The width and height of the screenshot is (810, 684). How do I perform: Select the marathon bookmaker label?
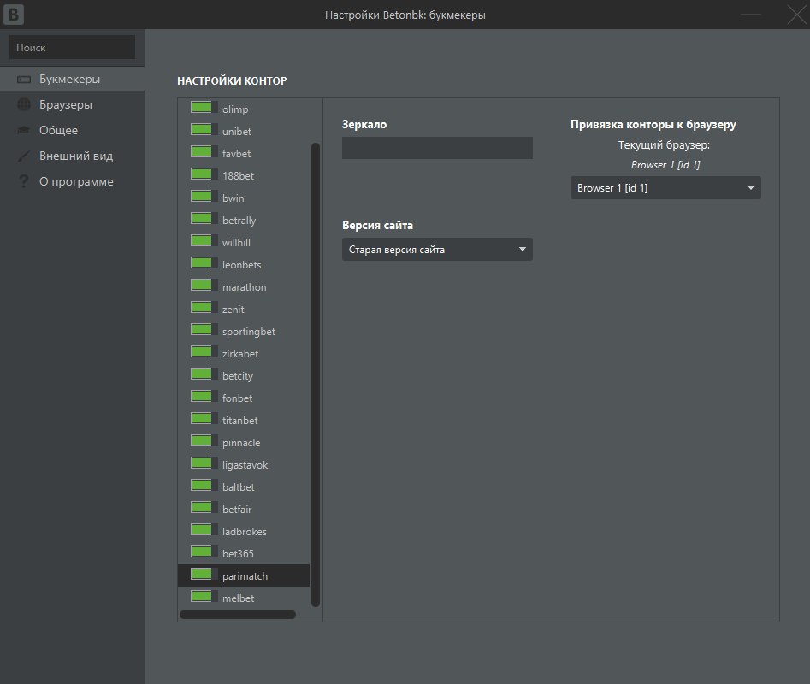coord(245,287)
